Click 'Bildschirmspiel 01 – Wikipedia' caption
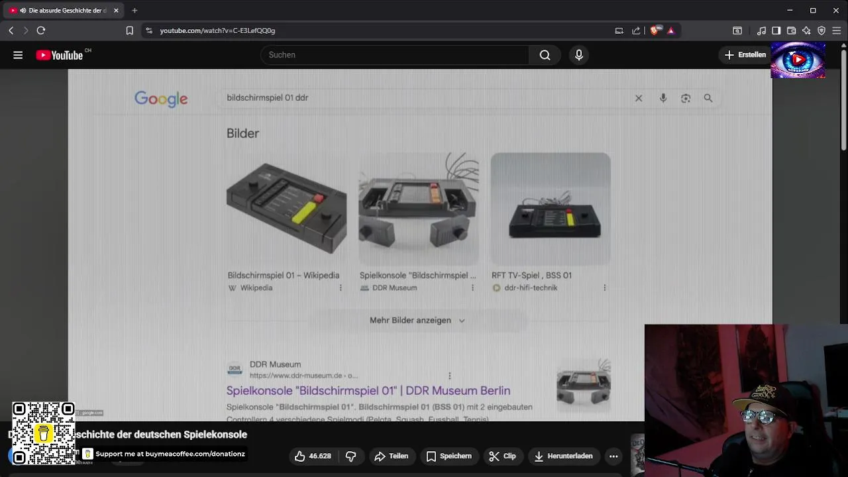The height and width of the screenshot is (477, 848). point(284,275)
